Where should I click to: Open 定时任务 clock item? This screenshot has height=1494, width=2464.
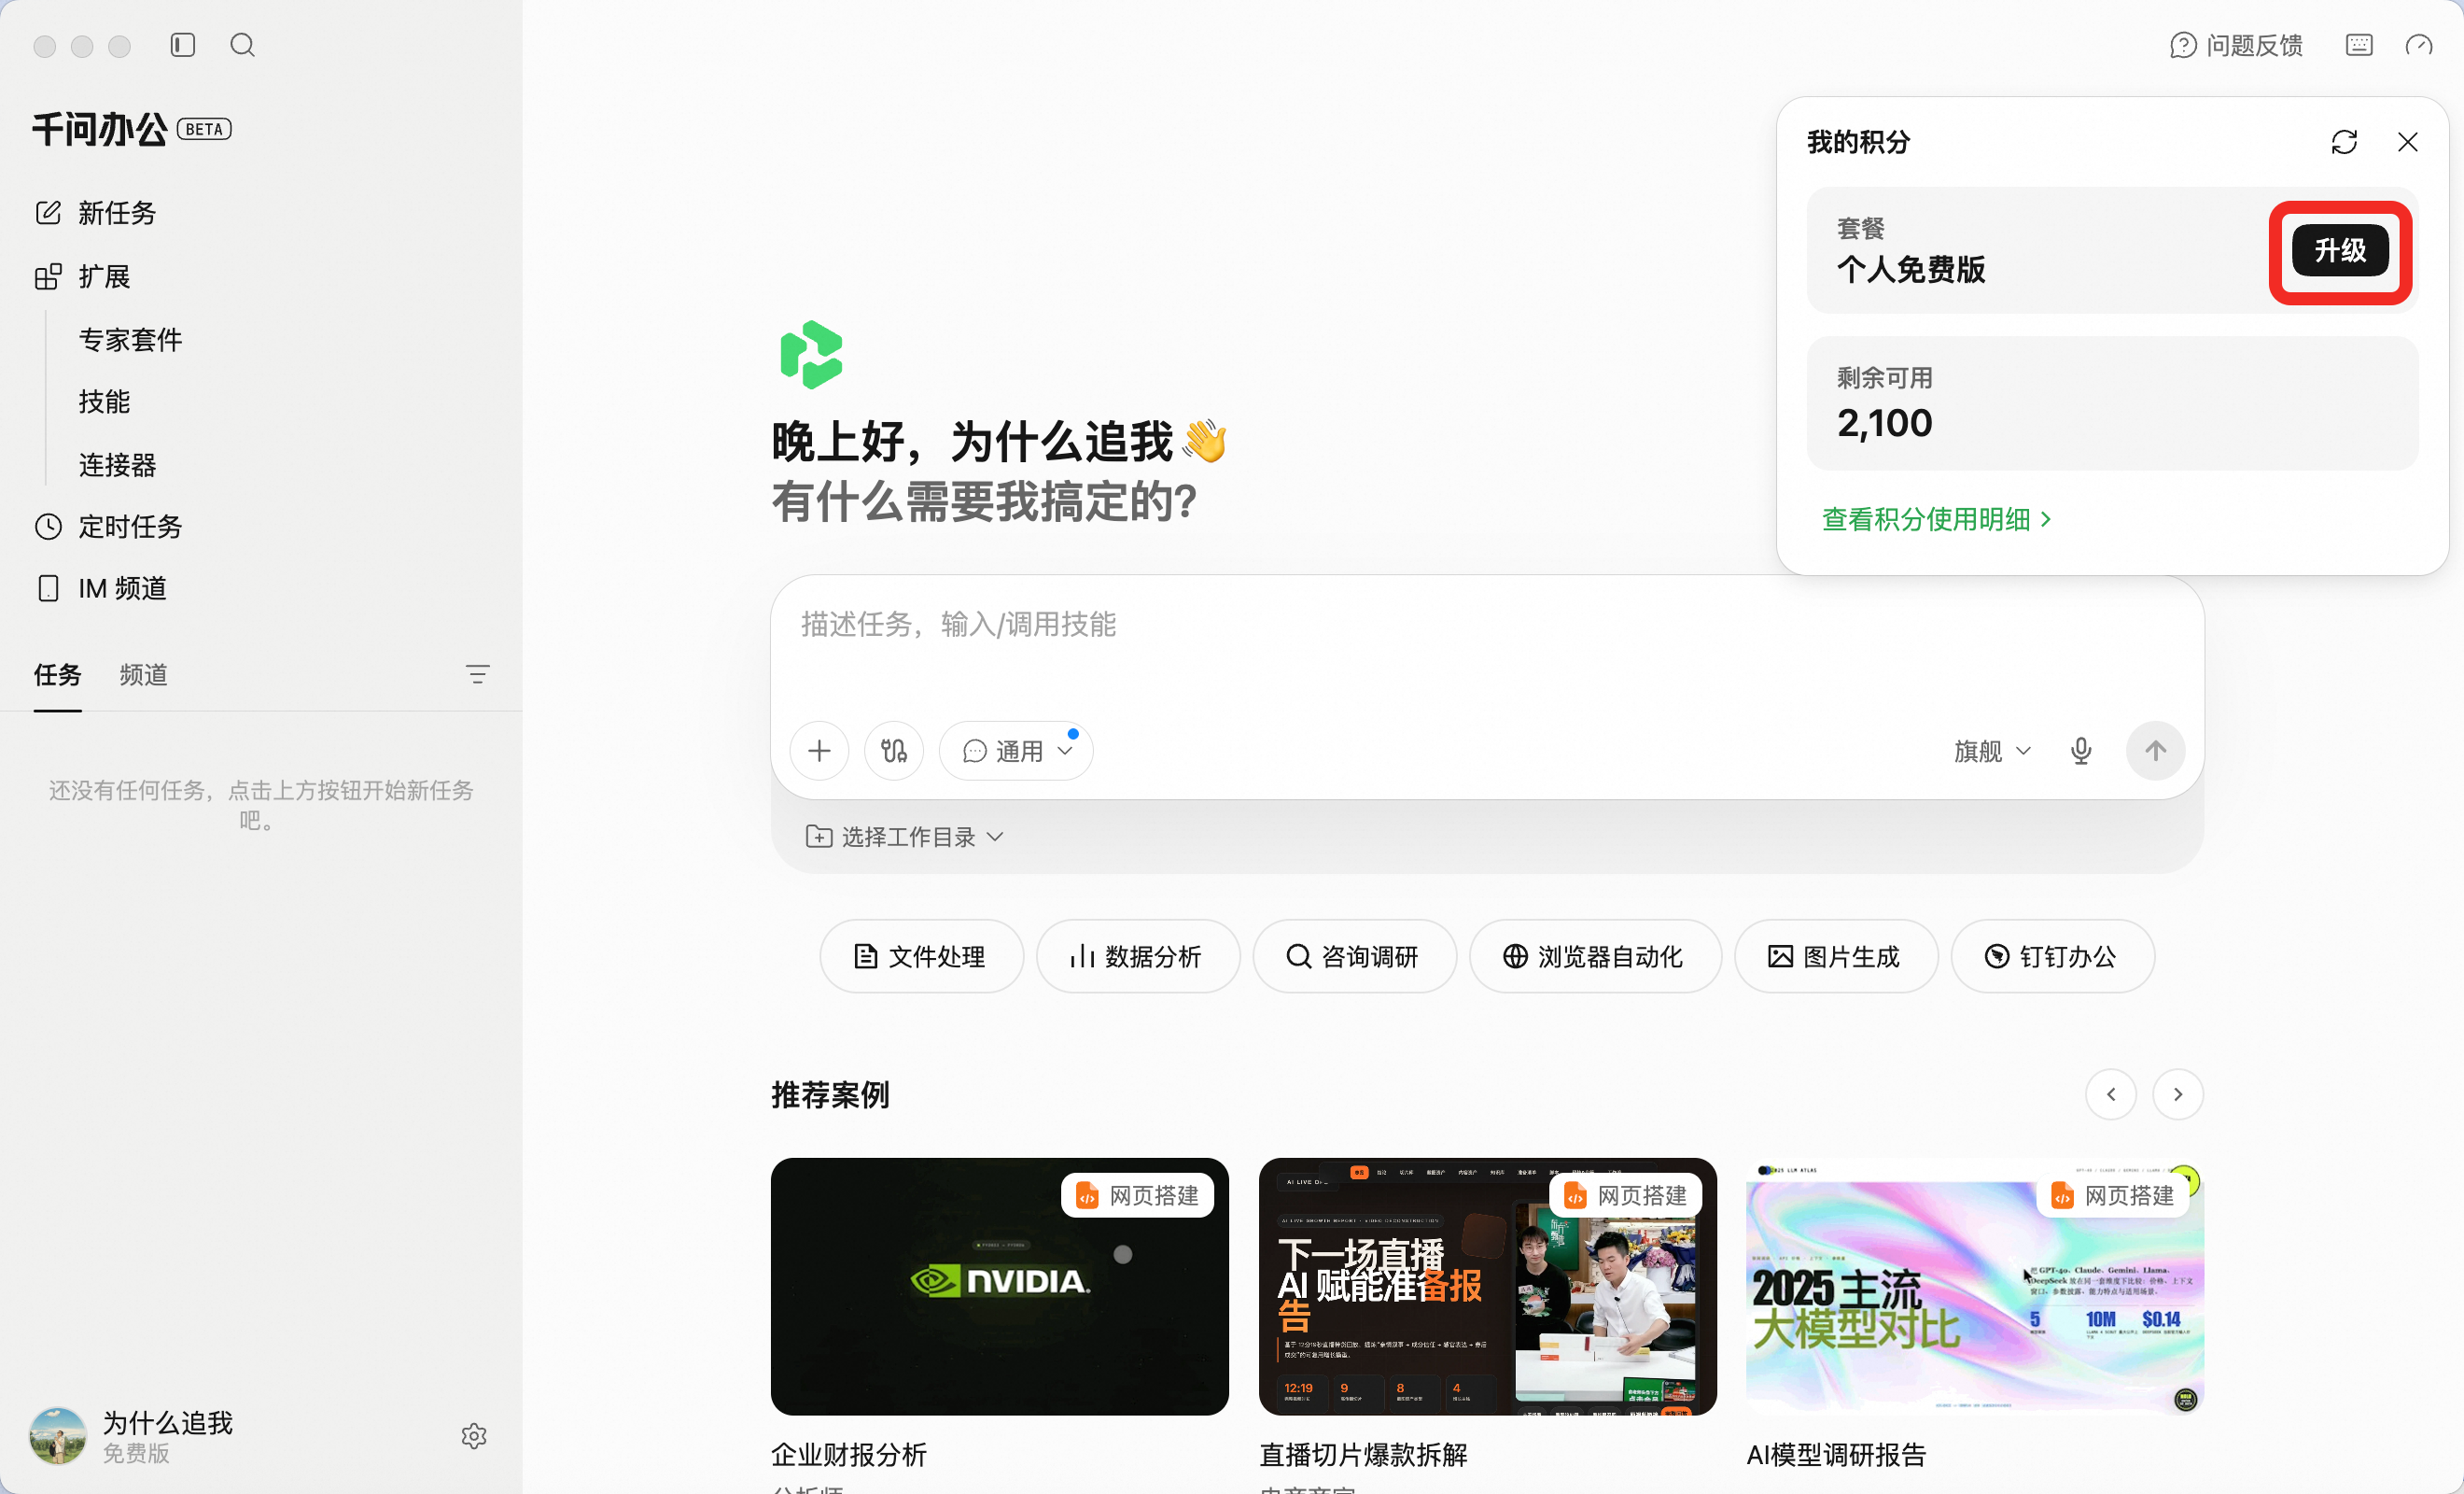[x=108, y=527]
